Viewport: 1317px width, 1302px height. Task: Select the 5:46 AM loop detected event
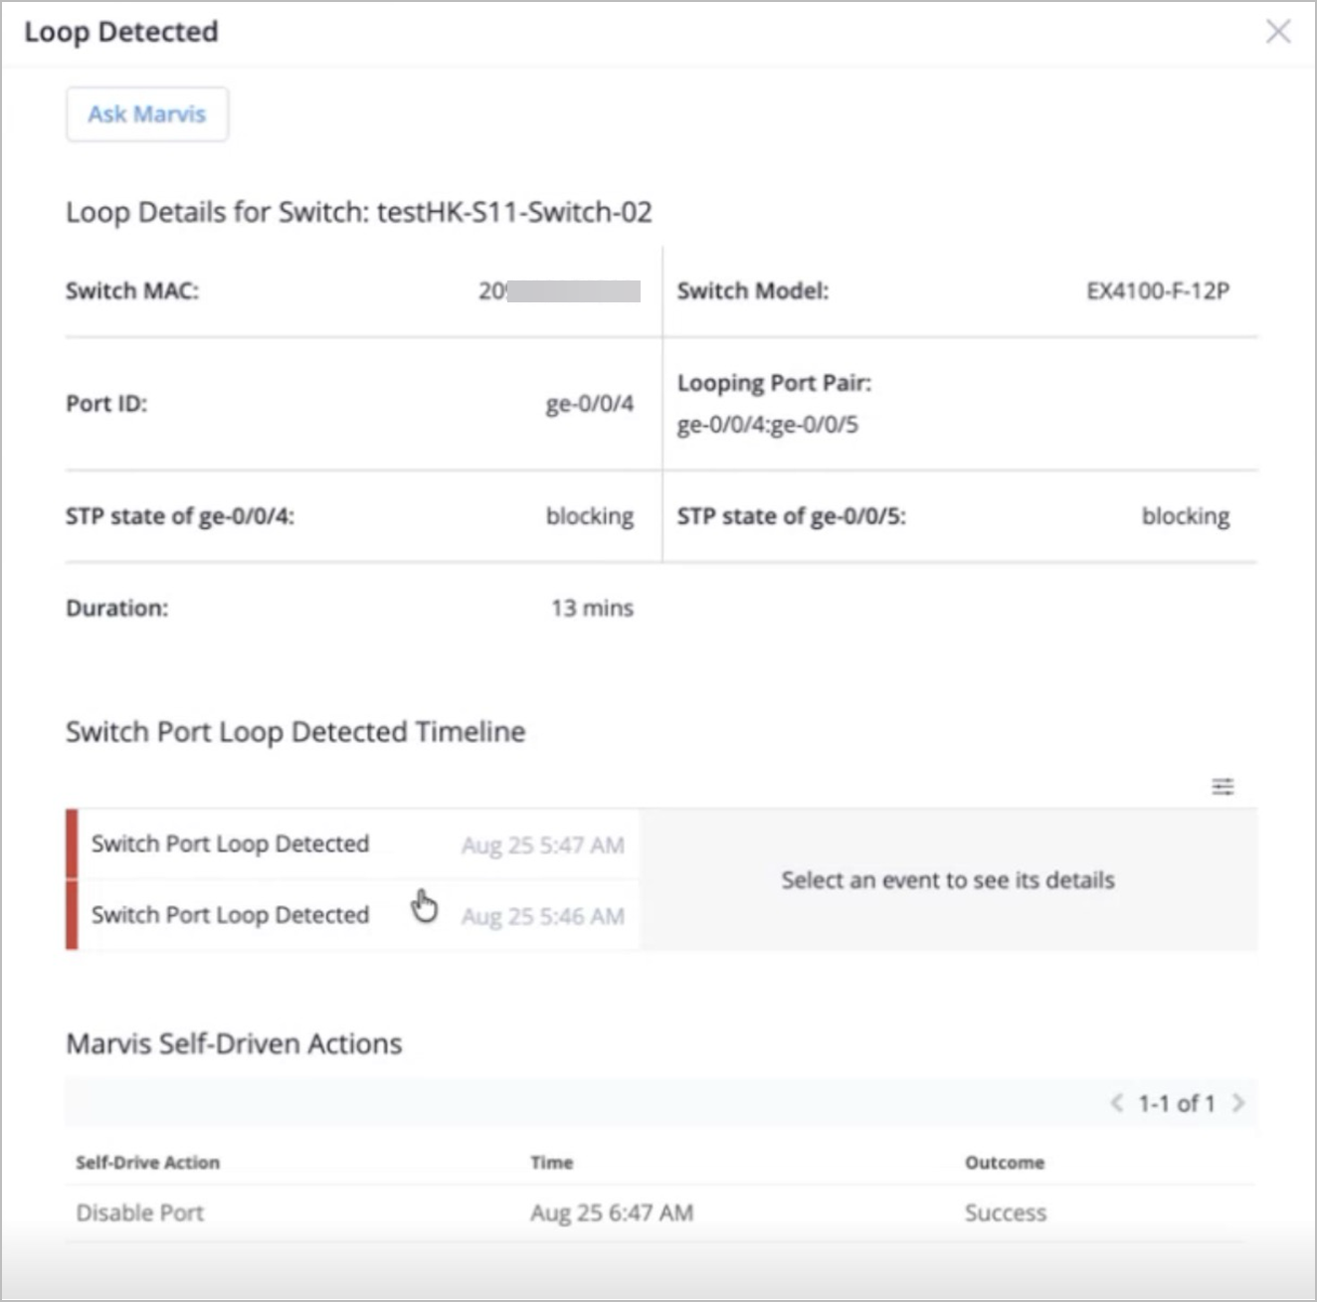click(x=353, y=915)
